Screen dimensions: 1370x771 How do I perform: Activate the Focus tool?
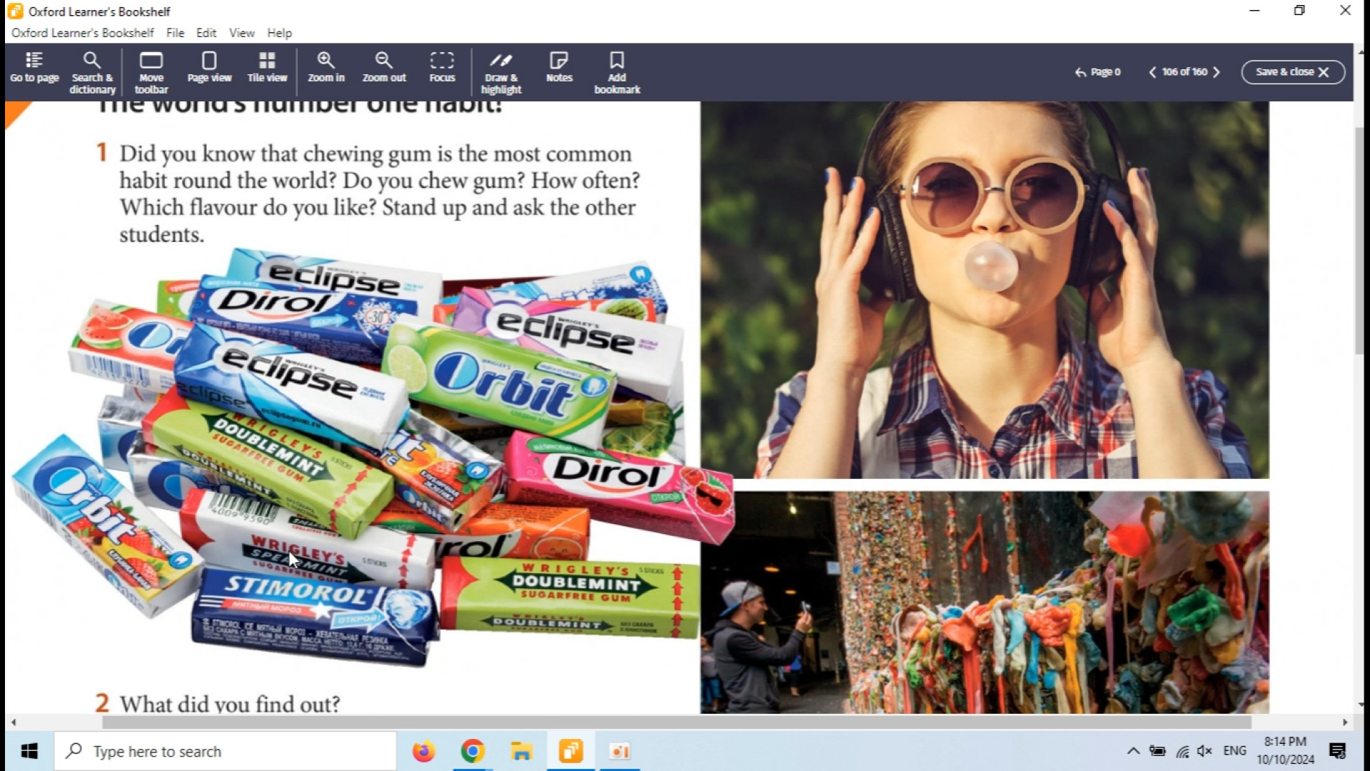click(x=442, y=69)
